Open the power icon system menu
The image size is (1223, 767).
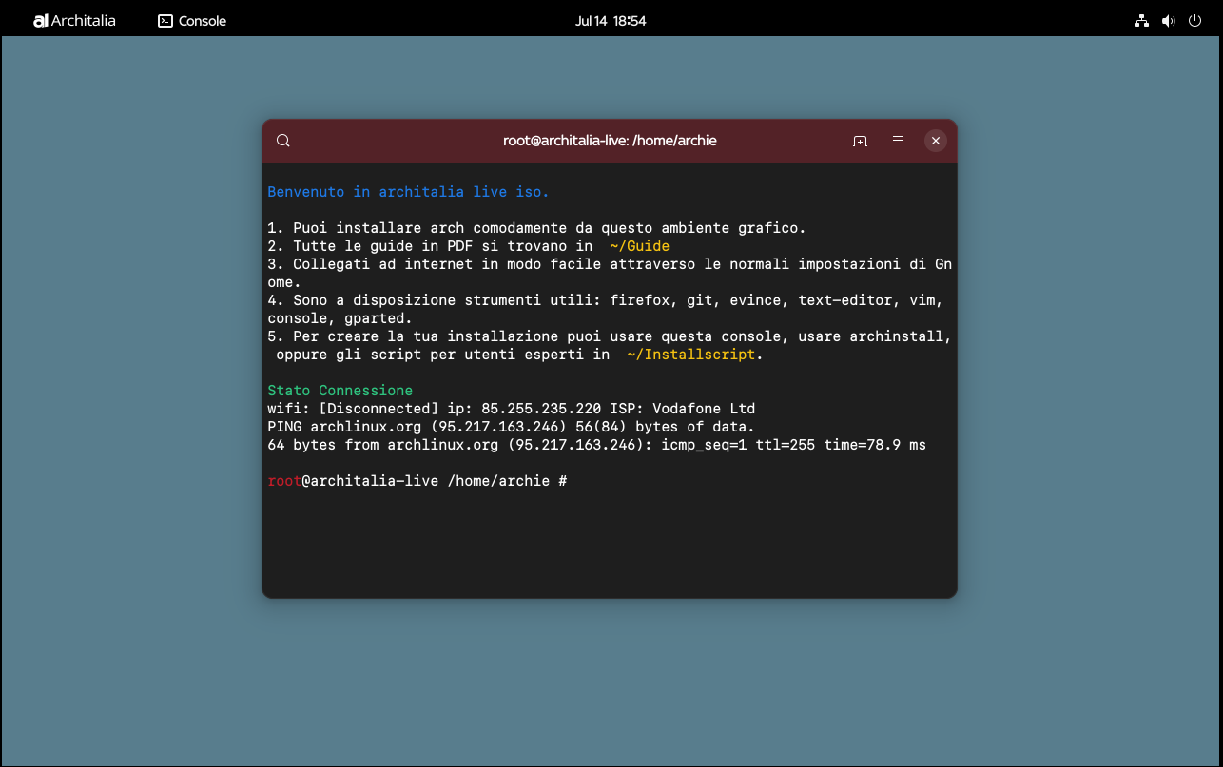point(1194,20)
